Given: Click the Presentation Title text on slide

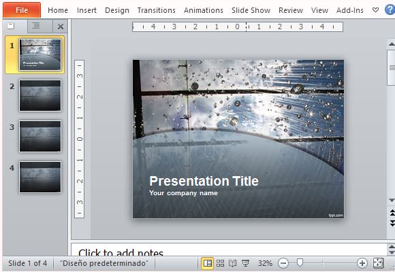Looking at the screenshot, I should coord(204,181).
